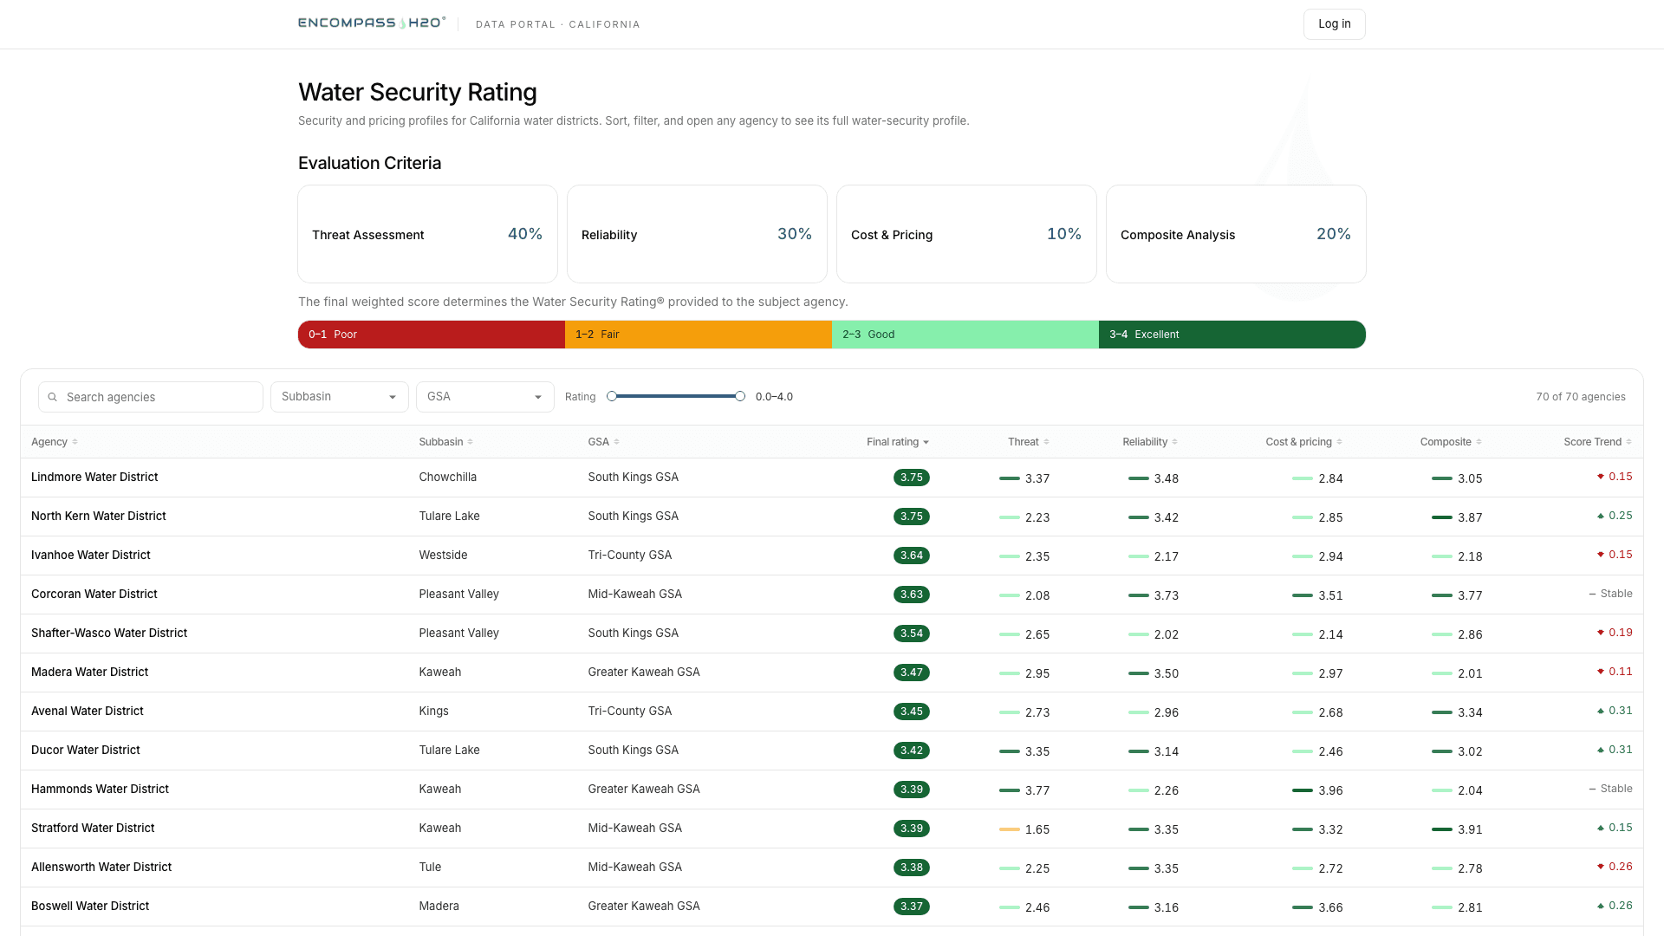Click the Encompass H2O logo
This screenshot has height=936, width=1664.
(x=372, y=23)
